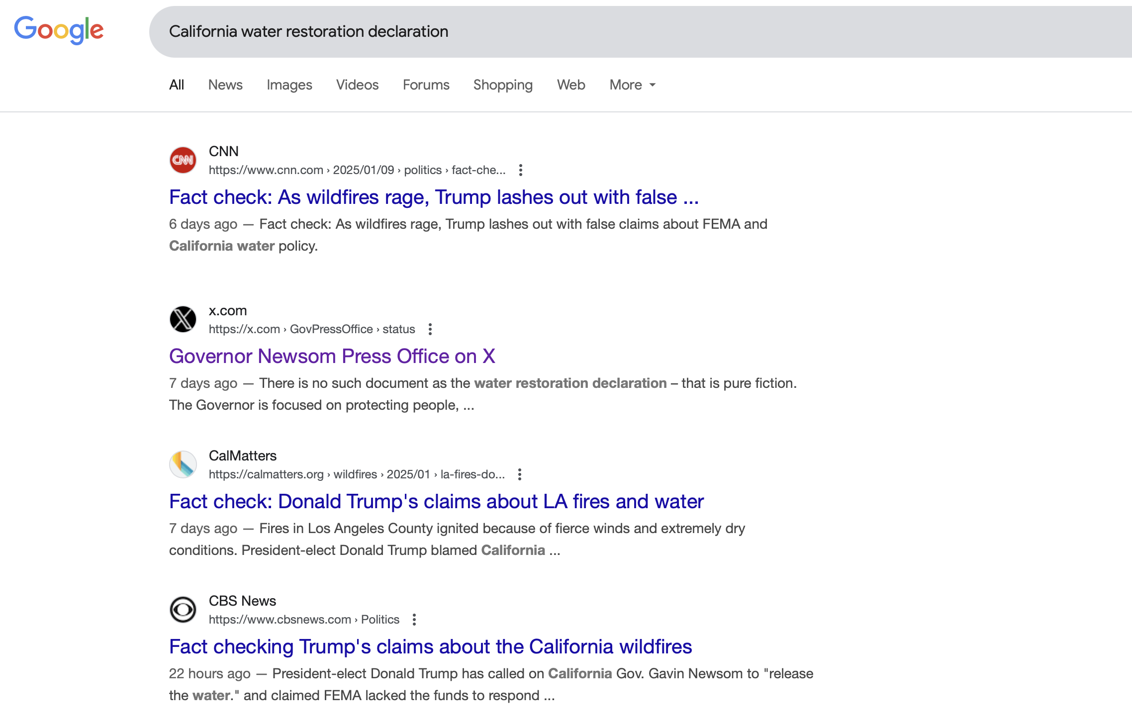This screenshot has width=1132, height=726.
Task: Select the Shopping search tab
Action: point(503,85)
